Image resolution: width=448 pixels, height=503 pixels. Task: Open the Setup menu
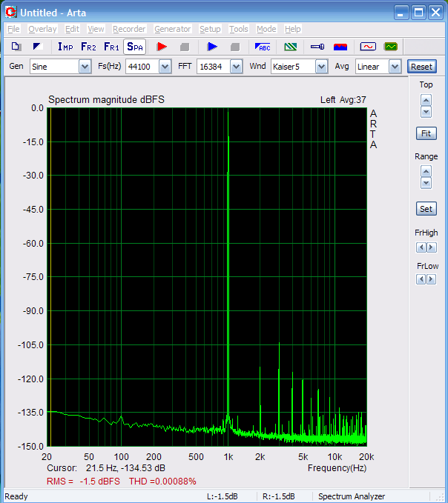pos(210,29)
